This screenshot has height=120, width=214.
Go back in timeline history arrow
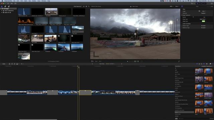click(x=92, y=64)
